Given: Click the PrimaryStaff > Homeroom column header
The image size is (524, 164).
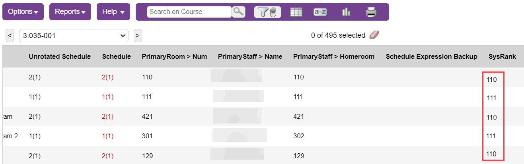Looking at the screenshot, I should click(x=333, y=56).
